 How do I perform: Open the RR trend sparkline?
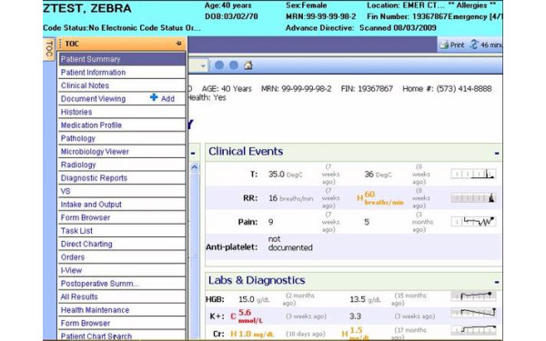click(x=473, y=198)
